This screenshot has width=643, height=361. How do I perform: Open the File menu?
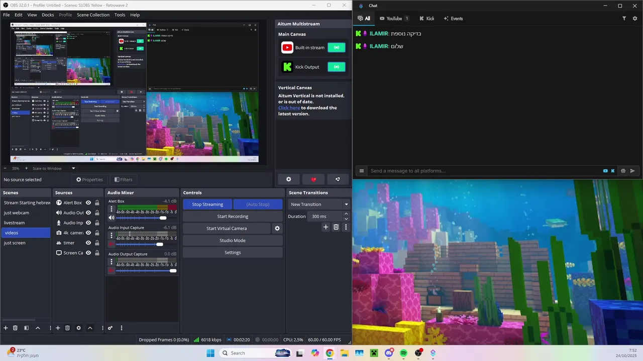[7, 15]
